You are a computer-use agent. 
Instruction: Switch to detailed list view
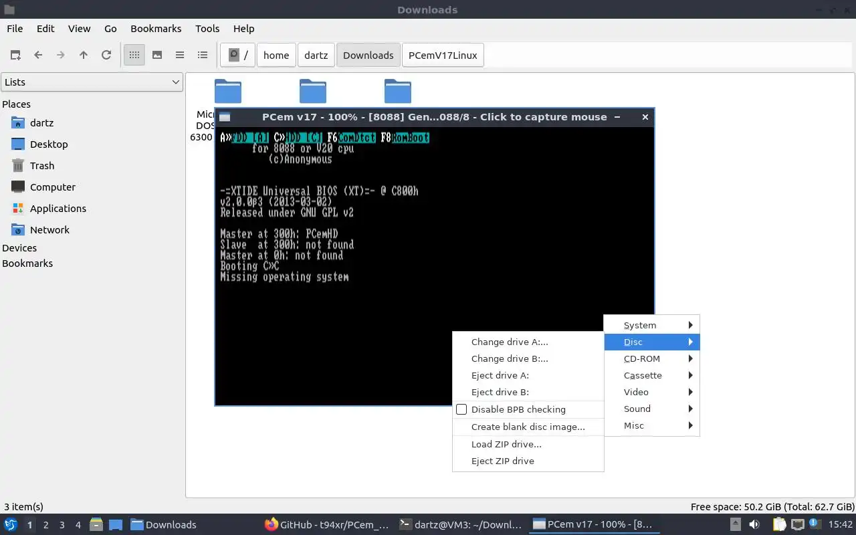[203, 55]
